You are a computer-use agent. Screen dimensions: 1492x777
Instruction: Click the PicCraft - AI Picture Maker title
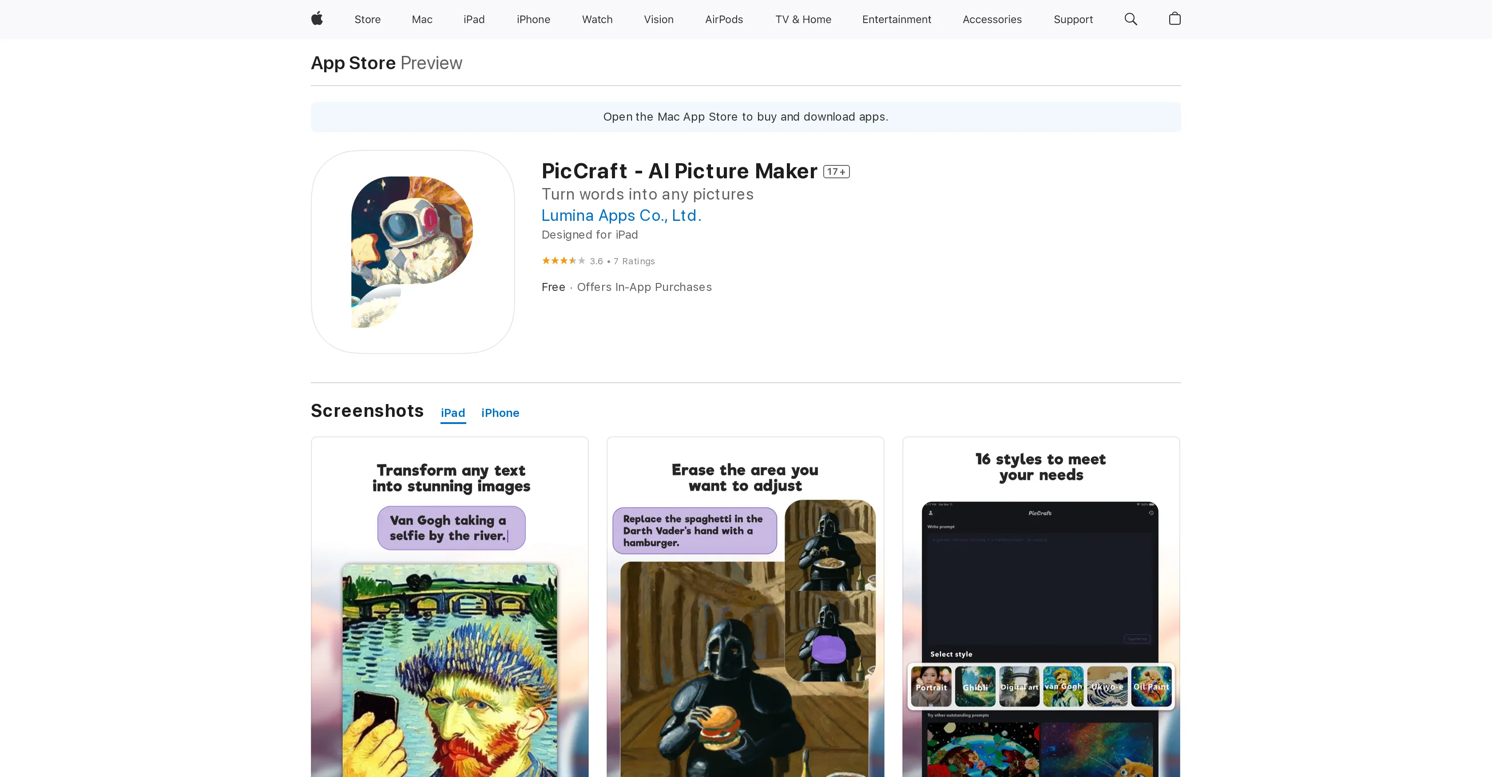679,171
